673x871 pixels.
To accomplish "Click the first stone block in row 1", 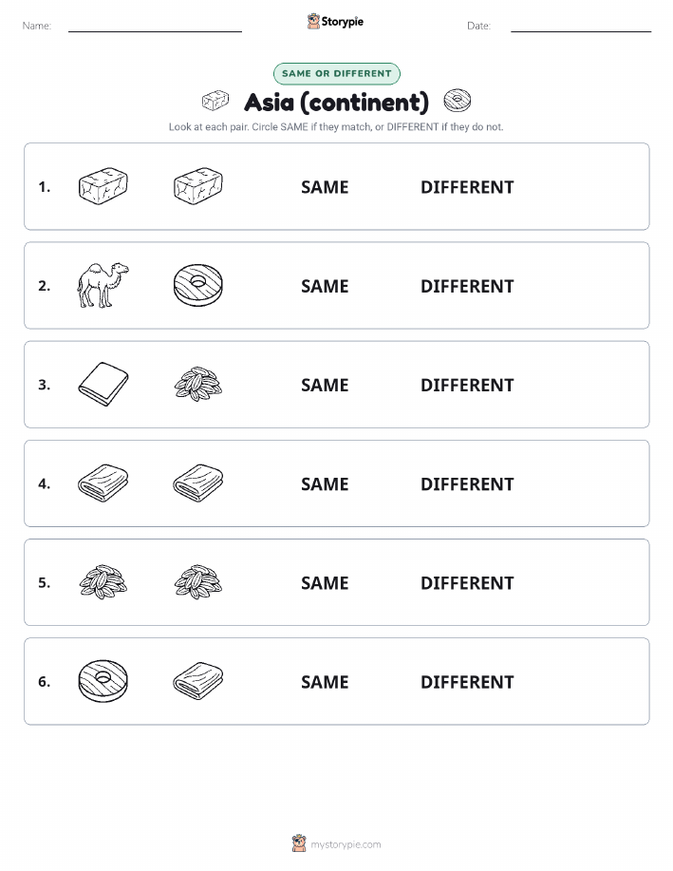I will tap(103, 186).
